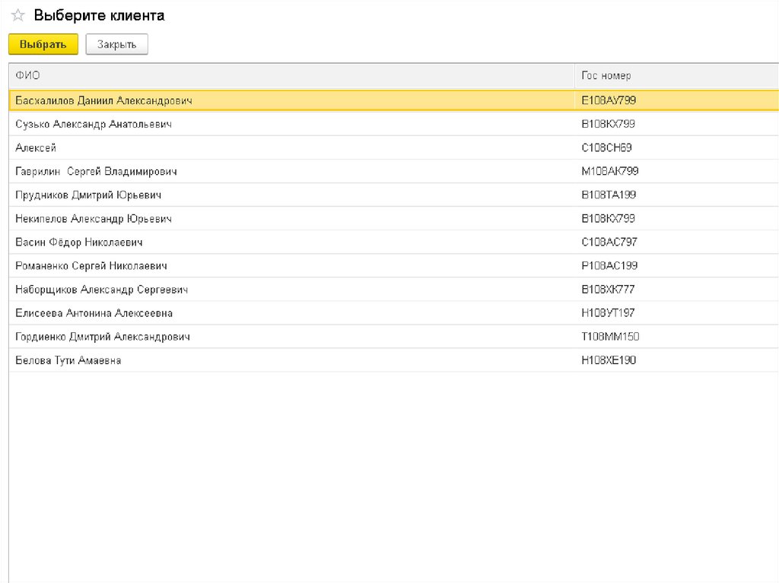This screenshot has height=583, width=779.
Task: Click plate number С108СН69 cell
Action: 606,147
